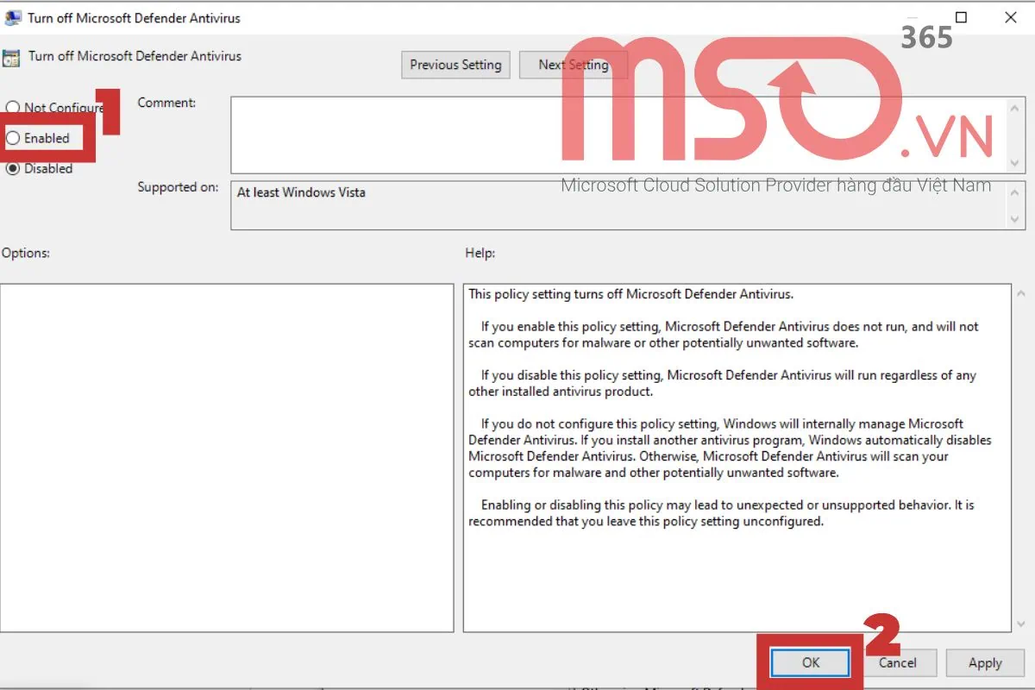Confirm the policy change with OK

pyautogui.click(x=809, y=662)
